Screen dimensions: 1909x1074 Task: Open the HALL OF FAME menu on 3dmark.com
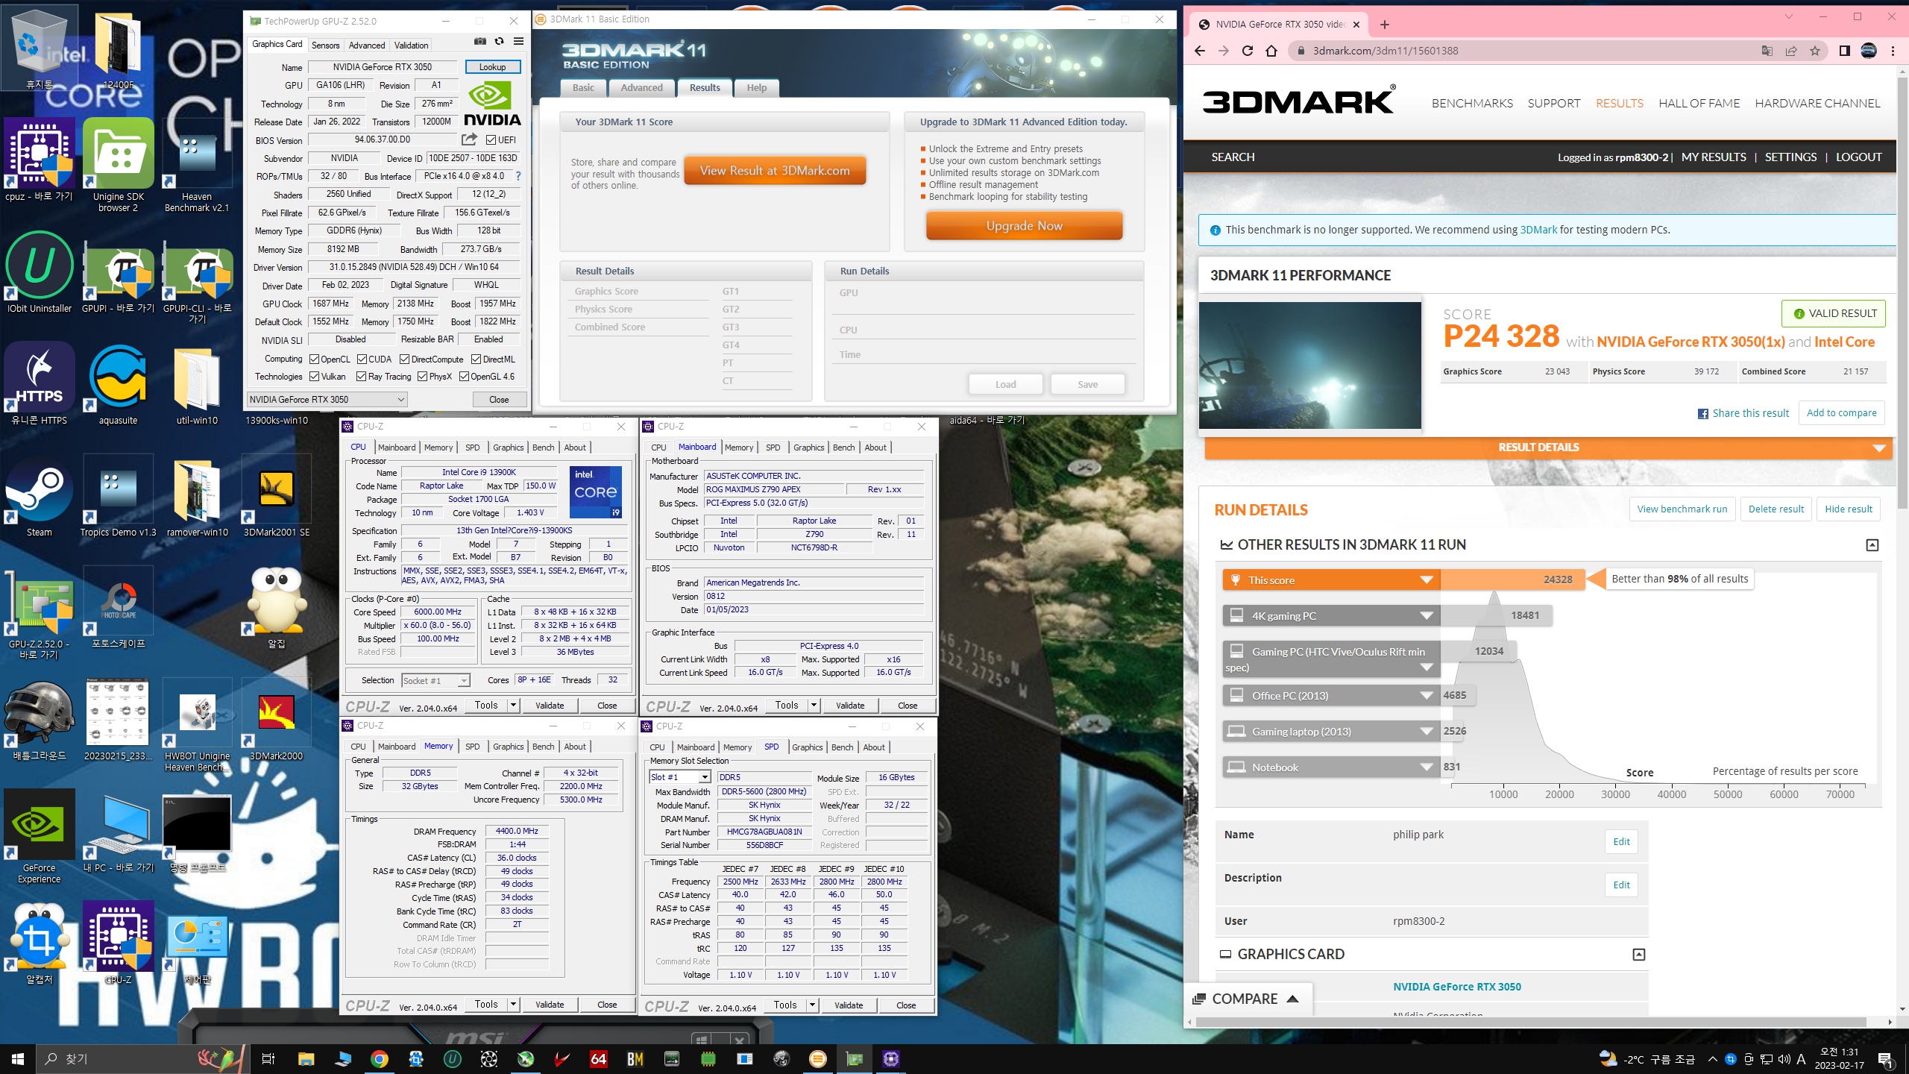pyautogui.click(x=1699, y=104)
